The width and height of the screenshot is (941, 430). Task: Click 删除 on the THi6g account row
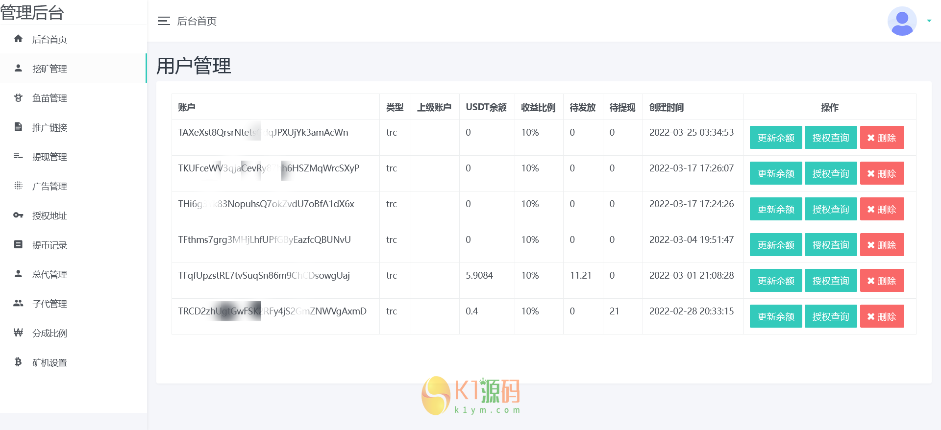[882, 209]
